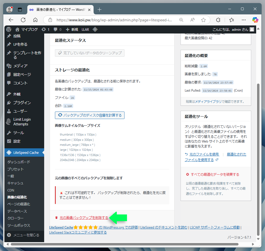This screenshot has height=251, width=265.
Task: Open the browser profile avatar
Action: [x=9, y=9]
